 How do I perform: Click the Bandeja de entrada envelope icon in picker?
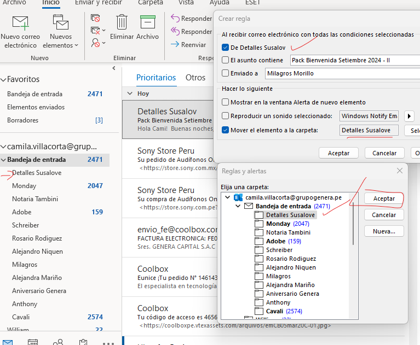pos(249,206)
